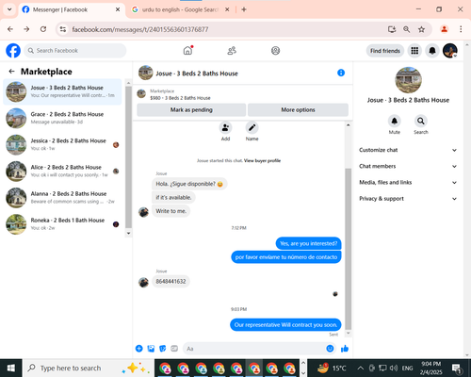Open more actions plus icon in composer

point(139,349)
